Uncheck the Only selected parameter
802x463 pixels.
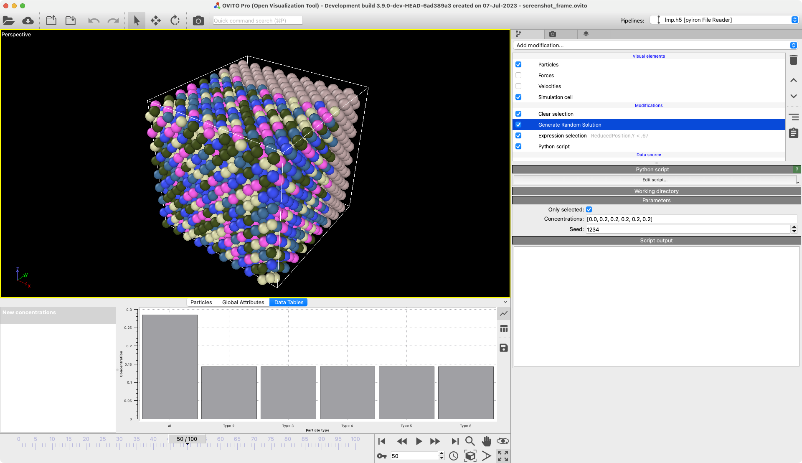tap(589, 210)
